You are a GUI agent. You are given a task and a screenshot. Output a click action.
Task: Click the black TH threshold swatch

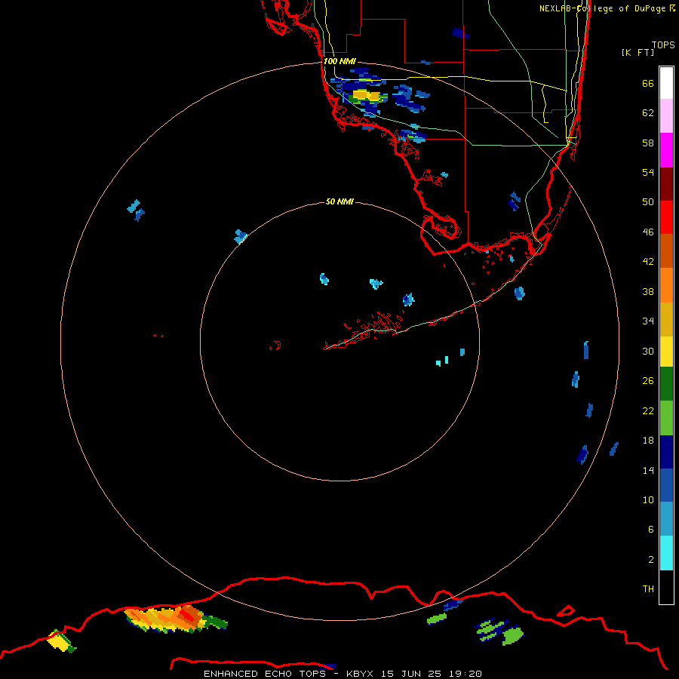coord(666,587)
